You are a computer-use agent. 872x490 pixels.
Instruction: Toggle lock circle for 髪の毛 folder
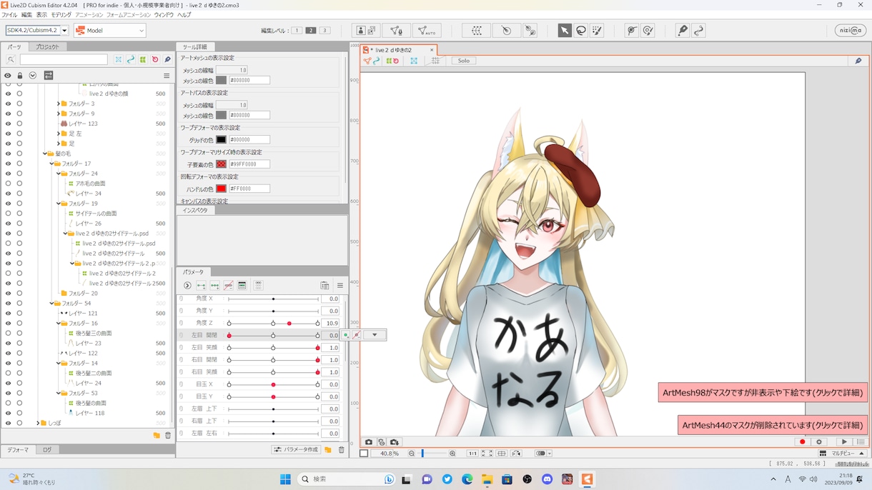pos(19,154)
